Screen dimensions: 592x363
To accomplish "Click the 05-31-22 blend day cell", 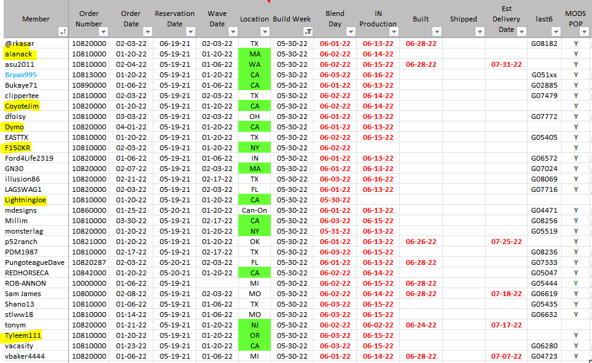I will pos(335,231).
